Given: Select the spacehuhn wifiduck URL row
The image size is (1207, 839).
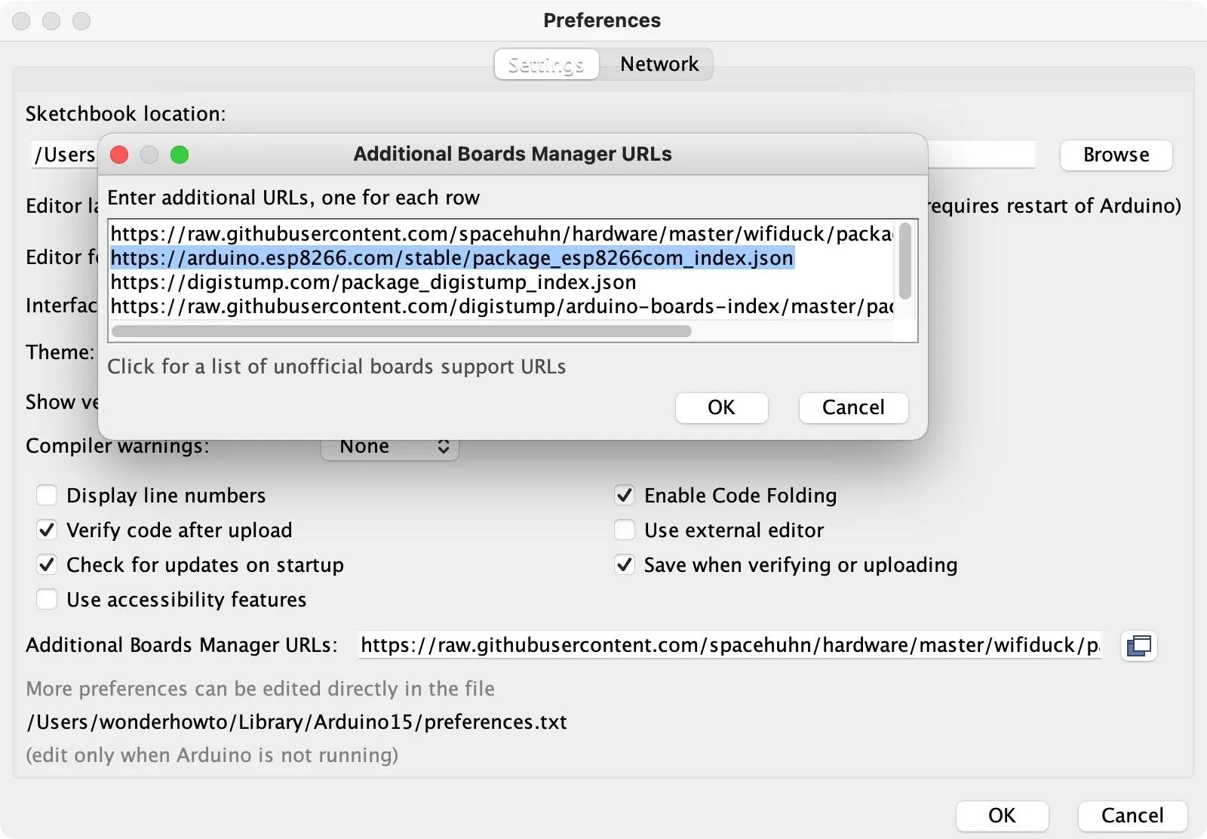Looking at the screenshot, I should pos(502,234).
